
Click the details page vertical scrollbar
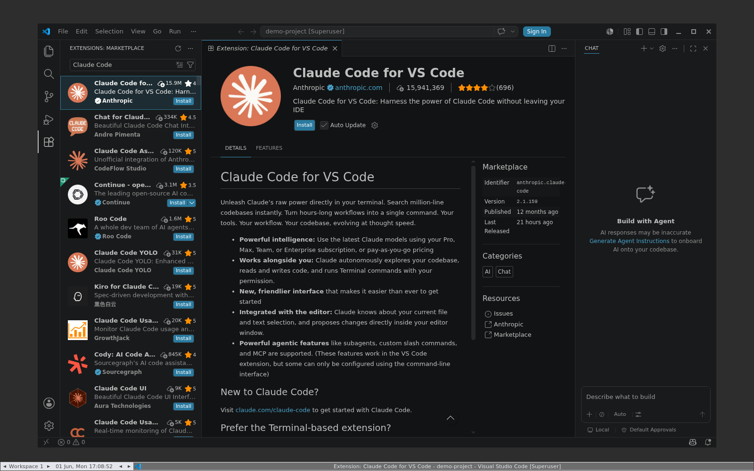[x=473, y=252]
